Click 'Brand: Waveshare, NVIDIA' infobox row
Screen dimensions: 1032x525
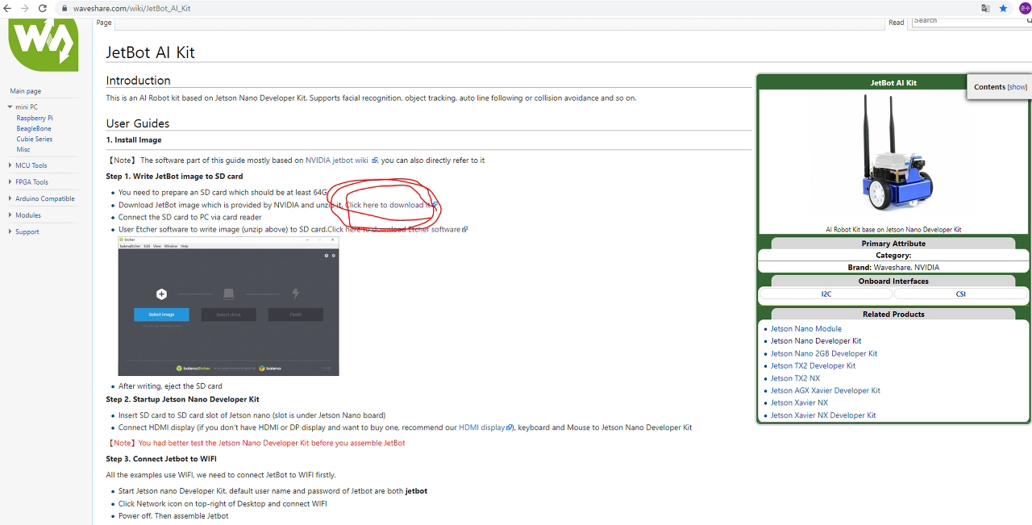coord(893,267)
